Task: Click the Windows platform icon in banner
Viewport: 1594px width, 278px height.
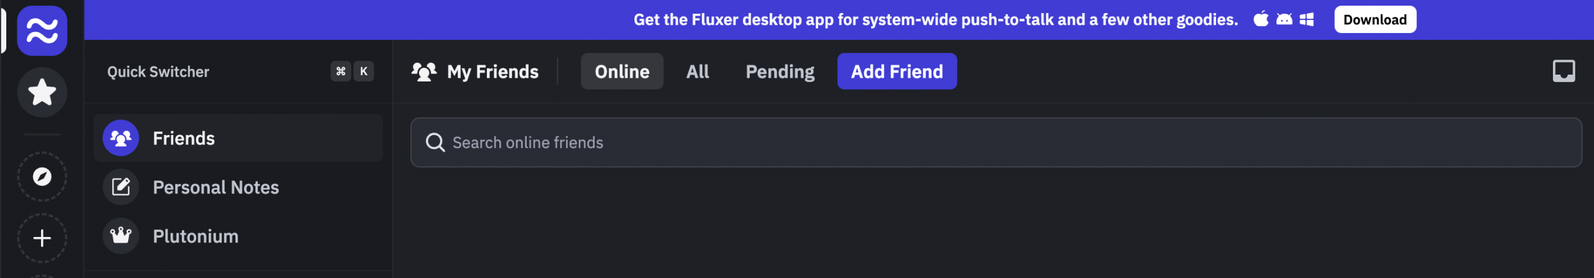Action: 1307,19
